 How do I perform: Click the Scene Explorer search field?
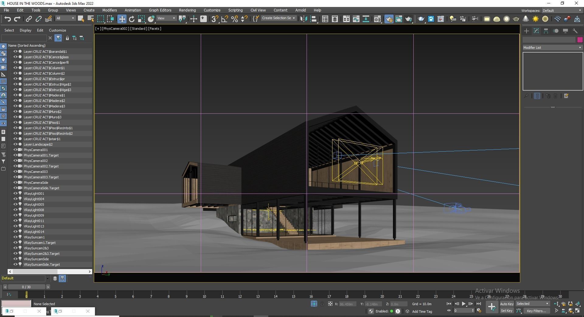[24, 38]
